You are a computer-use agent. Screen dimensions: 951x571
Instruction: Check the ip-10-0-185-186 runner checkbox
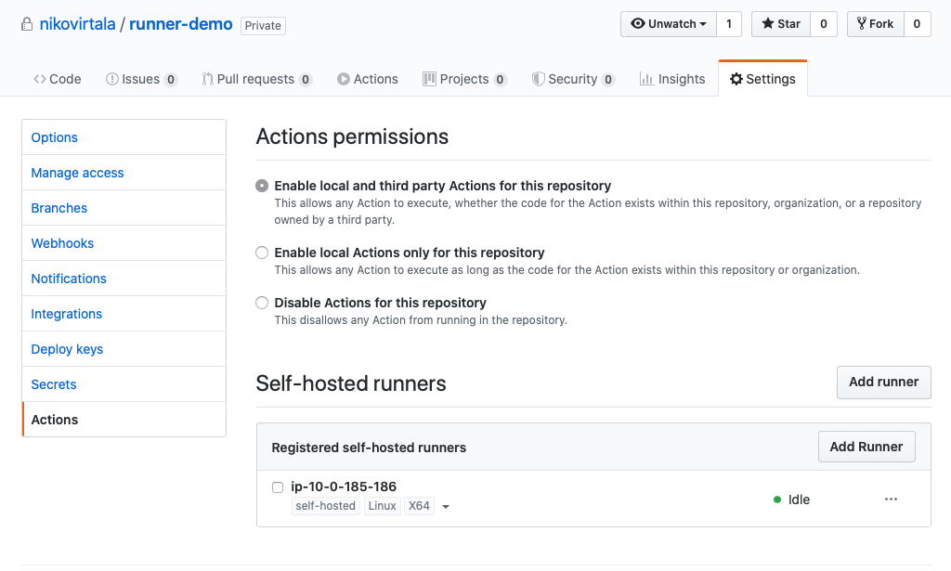278,487
